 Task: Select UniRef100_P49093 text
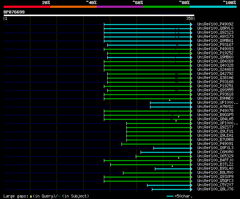pos(215,49)
